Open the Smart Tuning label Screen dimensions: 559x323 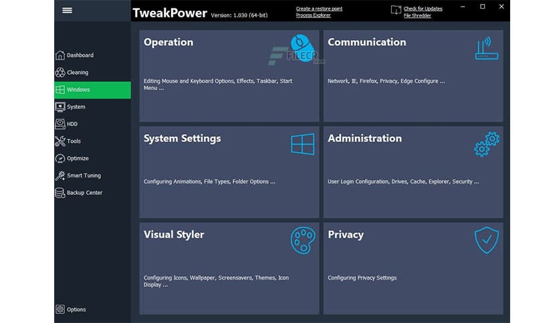84,176
